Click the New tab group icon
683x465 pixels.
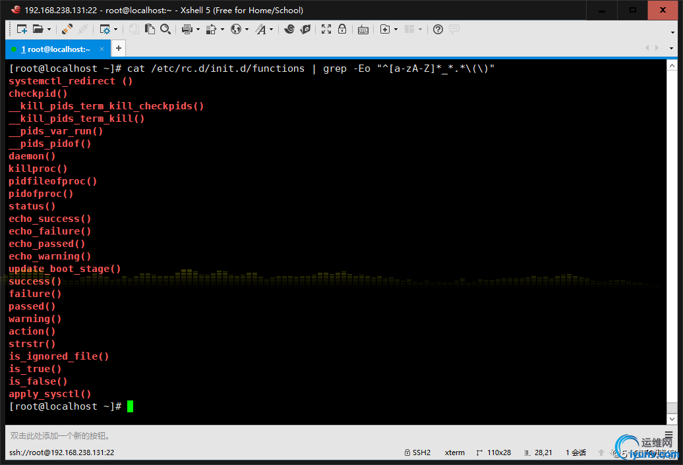point(384,29)
